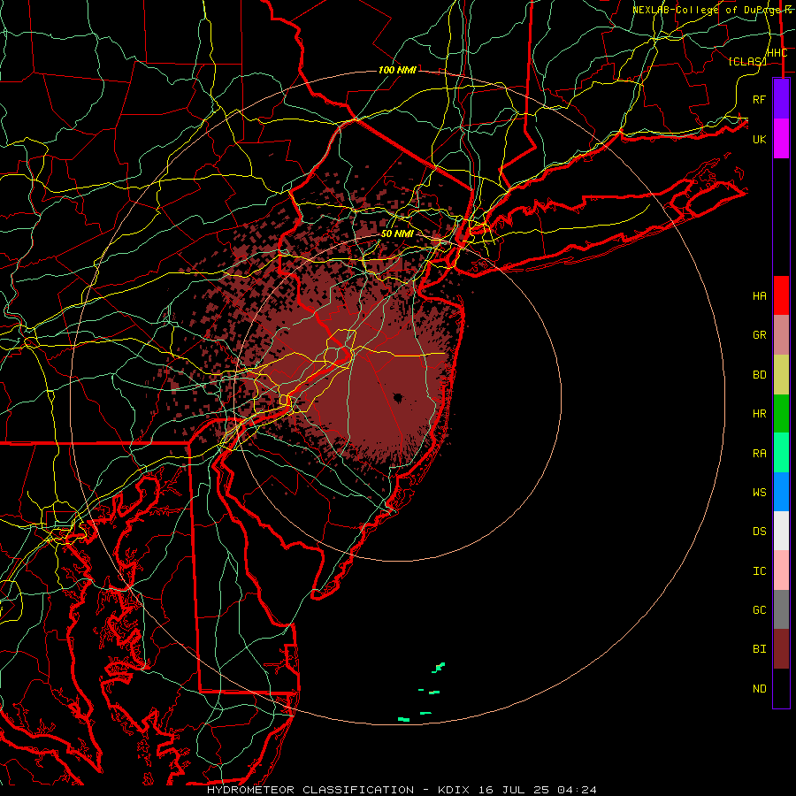Click the '04:24' timestamp text
Screen dimensions: 796x796
click(577, 790)
